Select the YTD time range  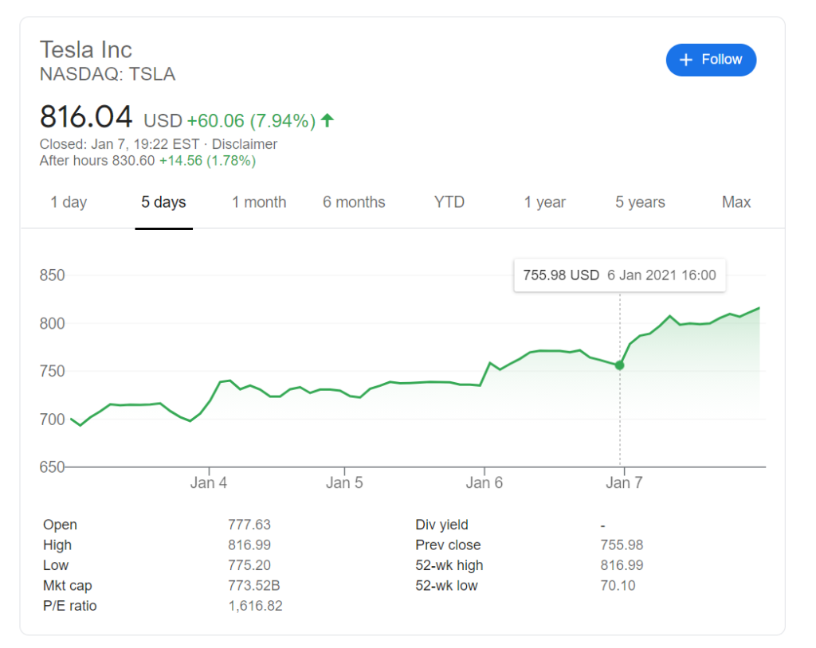tap(449, 202)
